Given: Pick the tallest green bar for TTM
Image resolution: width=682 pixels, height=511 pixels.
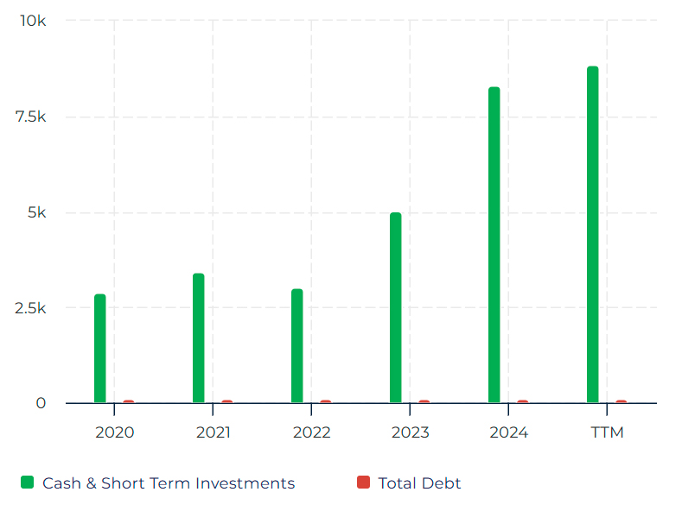Looking at the screenshot, I should [x=593, y=235].
